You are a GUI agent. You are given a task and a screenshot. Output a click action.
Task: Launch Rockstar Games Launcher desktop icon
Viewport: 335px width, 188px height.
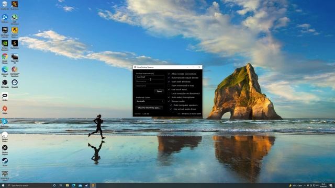pyautogui.click(x=15, y=32)
